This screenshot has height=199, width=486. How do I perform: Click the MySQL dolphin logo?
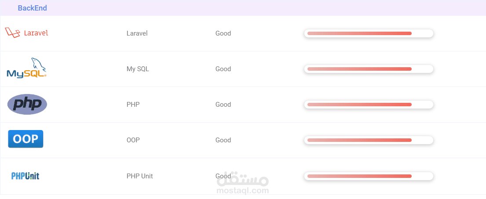coord(26,68)
